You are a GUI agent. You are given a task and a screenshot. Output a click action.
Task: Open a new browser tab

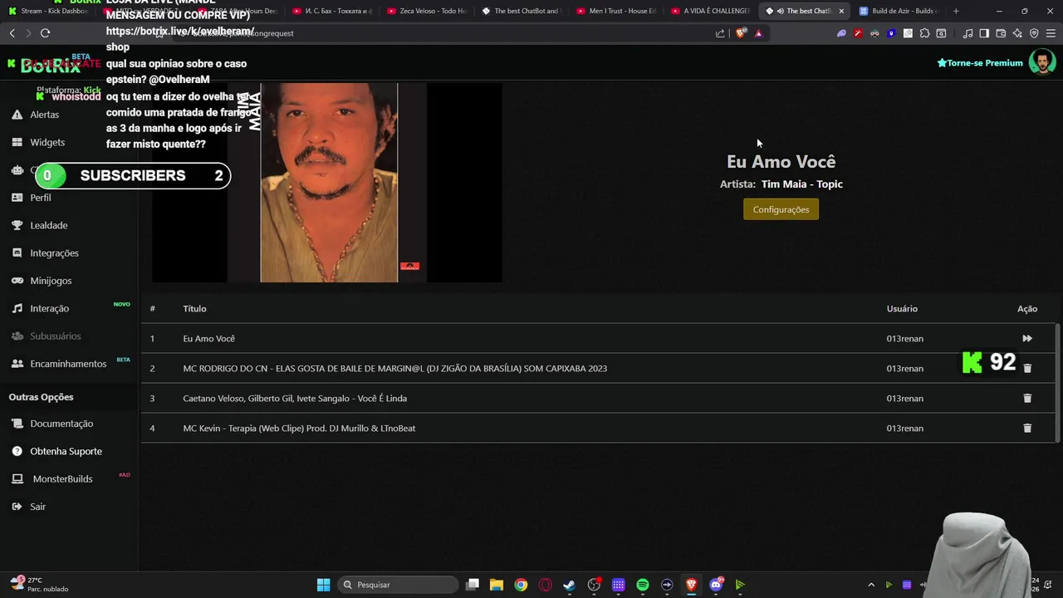tap(956, 11)
